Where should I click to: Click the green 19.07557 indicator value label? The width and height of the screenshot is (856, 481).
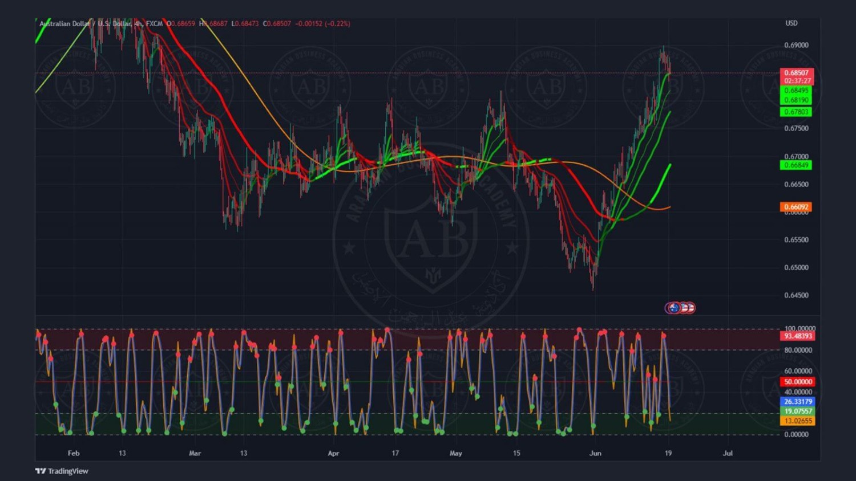(x=797, y=411)
